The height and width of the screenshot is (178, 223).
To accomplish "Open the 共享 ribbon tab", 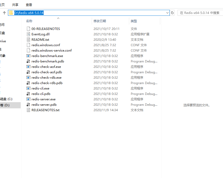I will pos(15,5).
